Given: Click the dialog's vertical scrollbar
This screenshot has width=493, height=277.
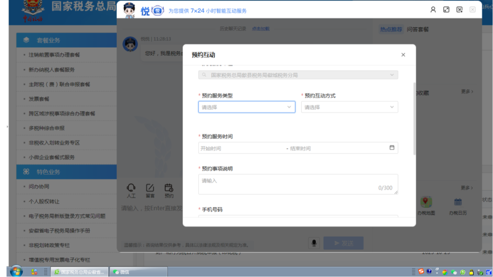Looking at the screenshot, I should [x=414, y=119].
